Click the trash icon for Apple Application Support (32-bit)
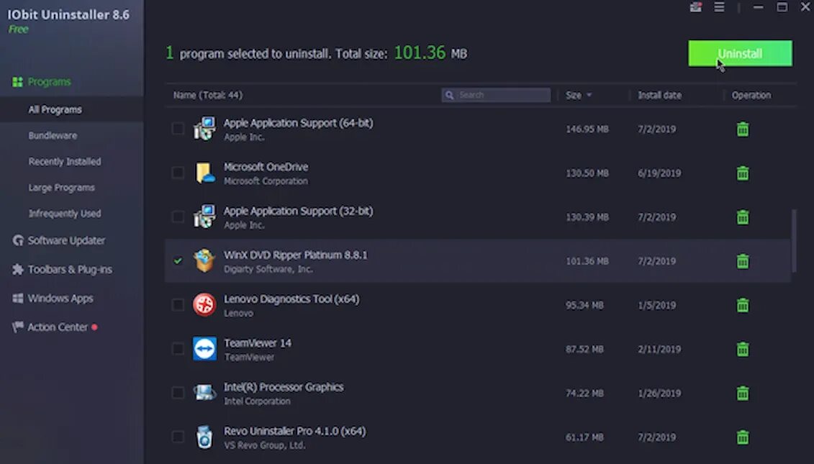 (743, 217)
